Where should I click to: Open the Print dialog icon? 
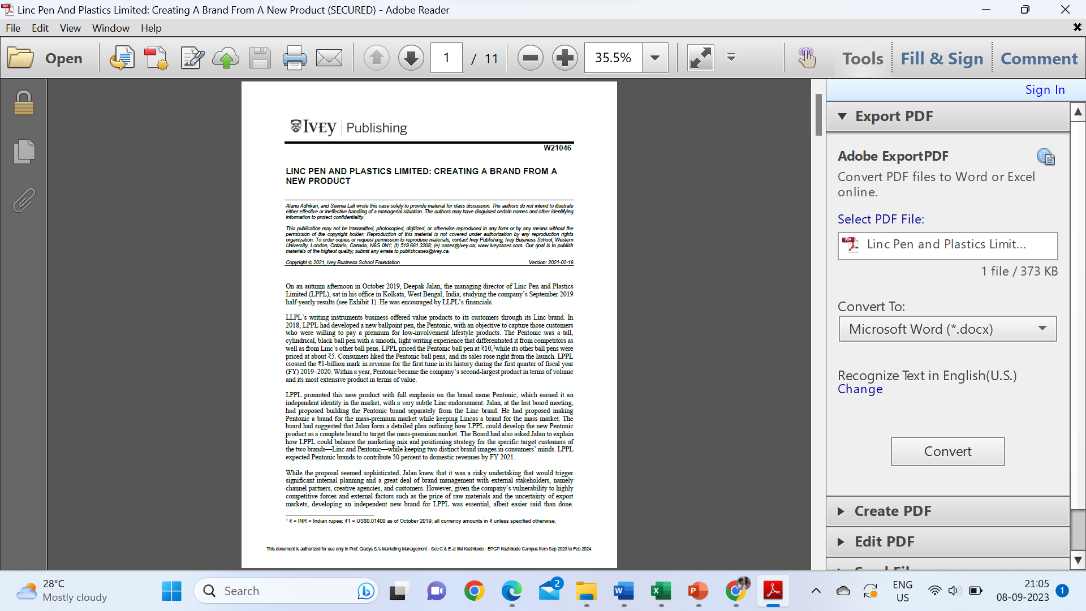tap(295, 57)
